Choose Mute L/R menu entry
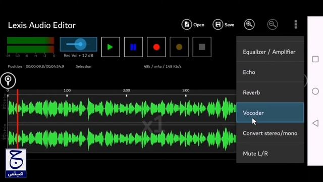 tap(270, 154)
